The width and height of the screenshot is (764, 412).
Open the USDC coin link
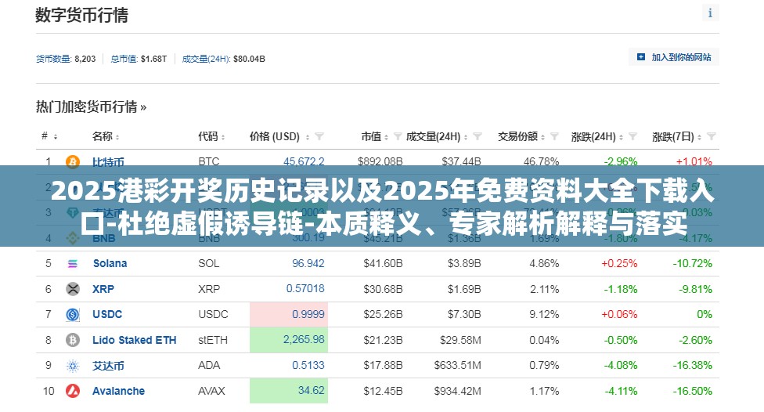(107, 315)
